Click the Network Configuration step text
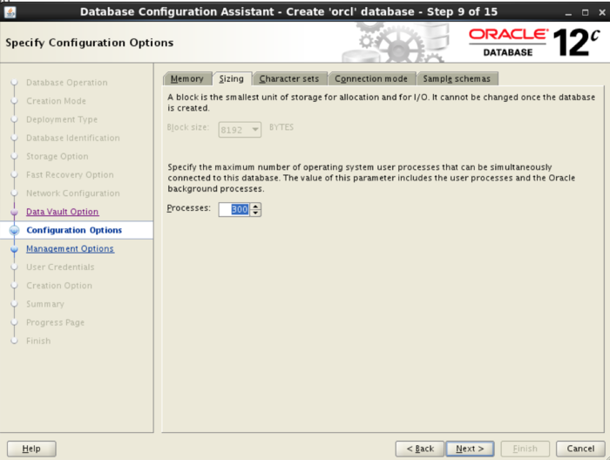The width and height of the screenshot is (610, 460). 72,193
